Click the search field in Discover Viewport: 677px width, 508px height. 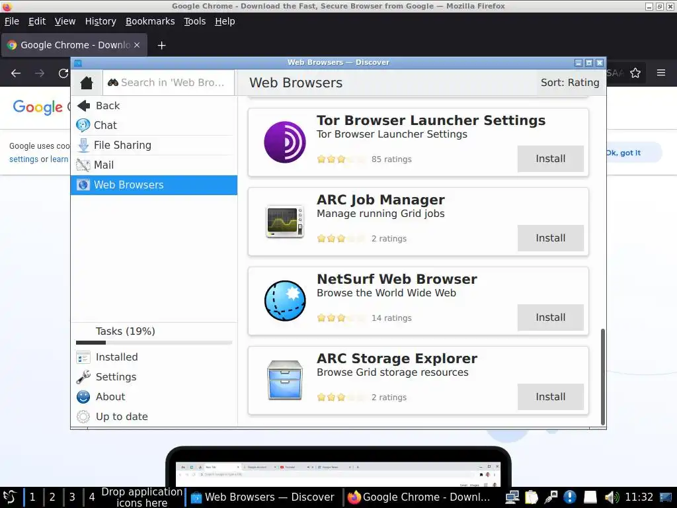[169, 83]
